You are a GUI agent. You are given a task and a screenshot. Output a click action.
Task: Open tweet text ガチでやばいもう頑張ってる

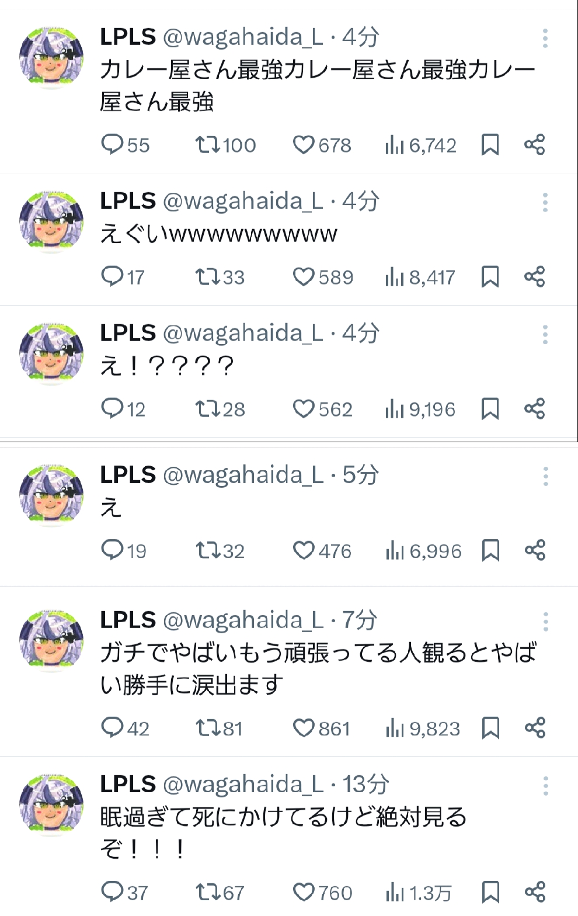coord(318,668)
